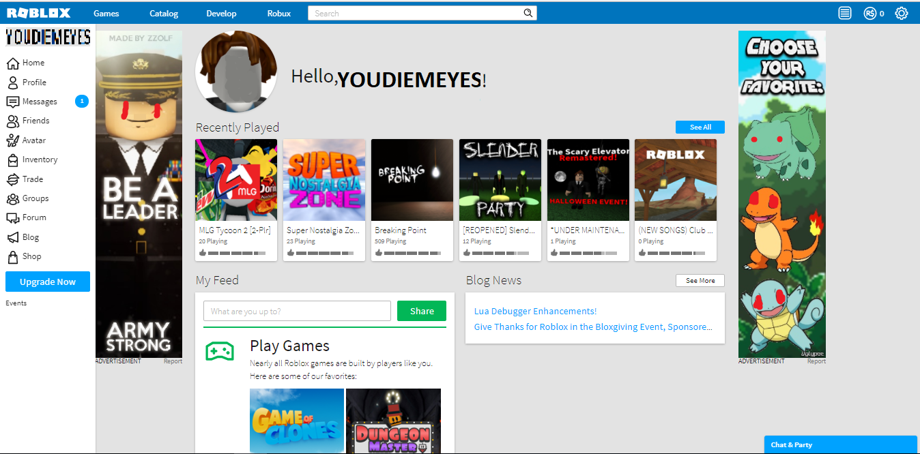Open the Games menu in top bar

coord(106,14)
